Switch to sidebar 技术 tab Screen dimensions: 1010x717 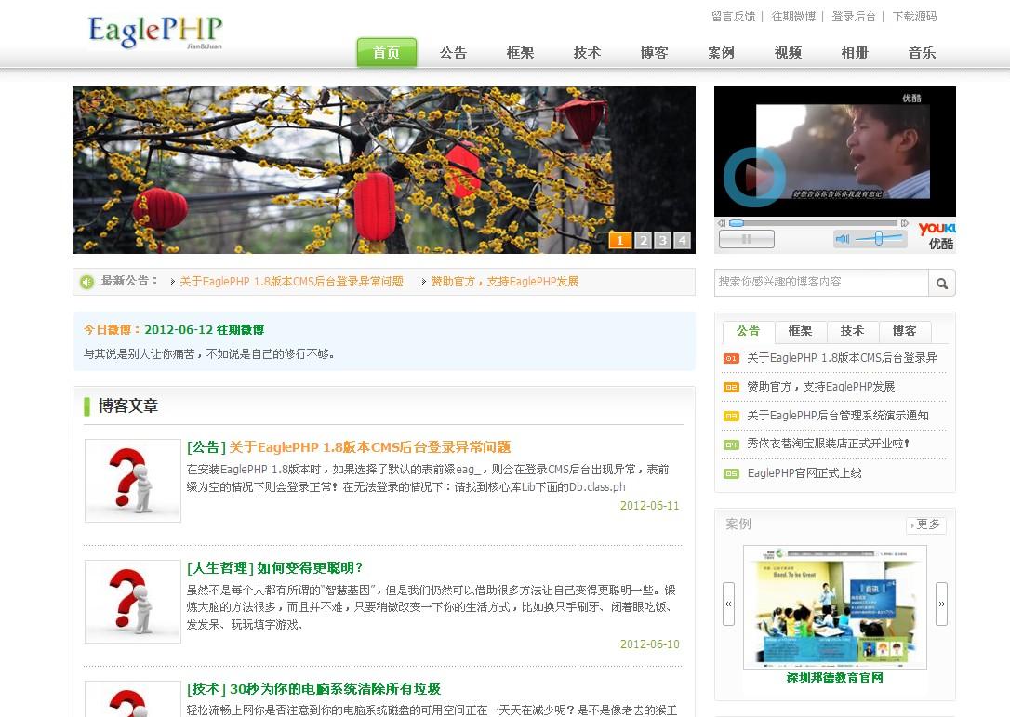853,331
